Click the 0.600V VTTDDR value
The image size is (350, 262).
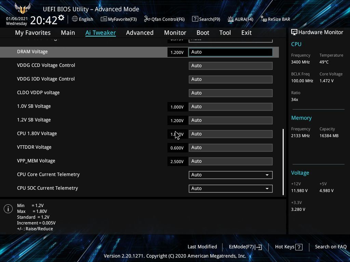(x=177, y=148)
